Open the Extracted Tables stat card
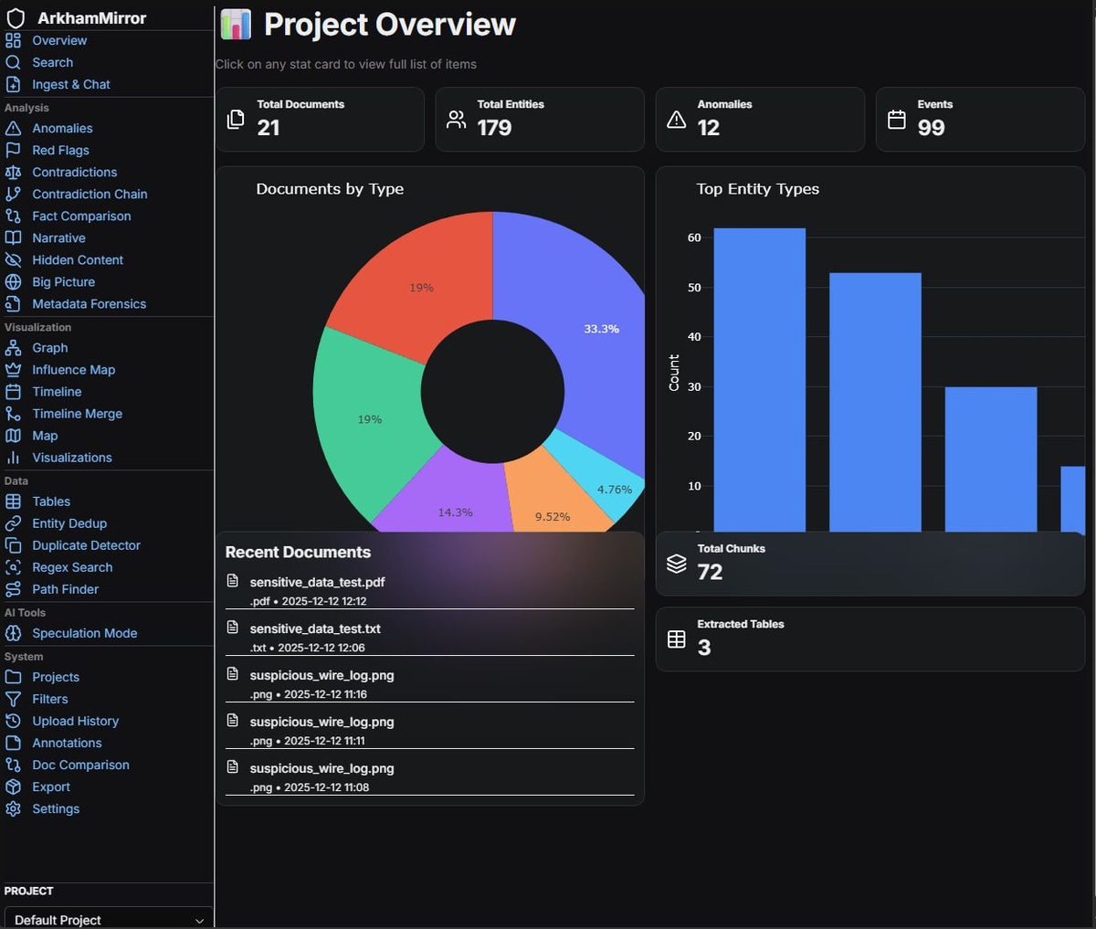 (869, 639)
